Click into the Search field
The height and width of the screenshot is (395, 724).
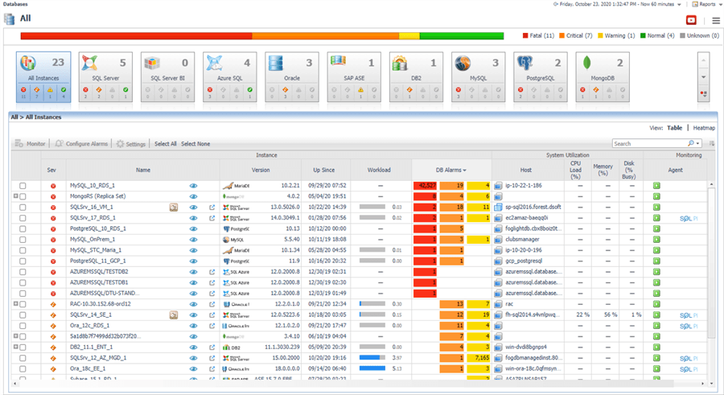click(x=650, y=144)
